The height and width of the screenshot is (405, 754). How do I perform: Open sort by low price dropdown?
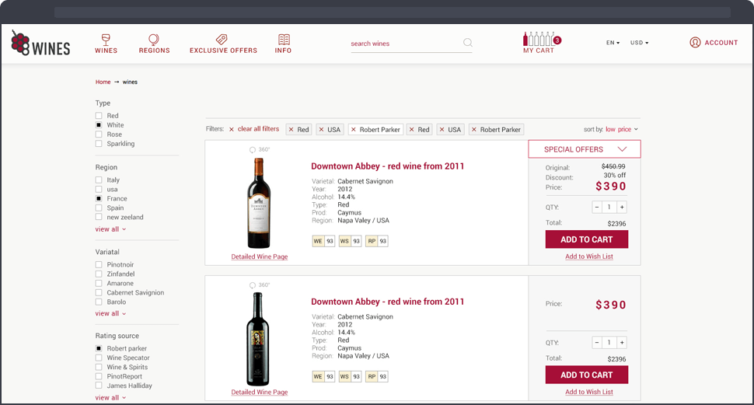[x=622, y=129]
